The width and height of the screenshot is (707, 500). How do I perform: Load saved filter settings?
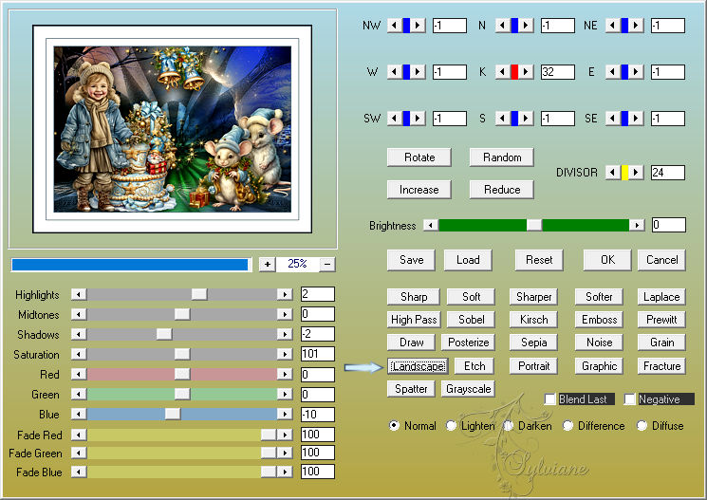[468, 260]
